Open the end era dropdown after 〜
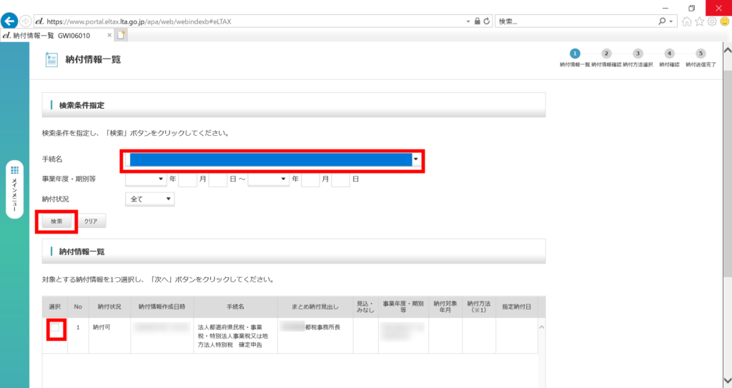 pos(268,179)
